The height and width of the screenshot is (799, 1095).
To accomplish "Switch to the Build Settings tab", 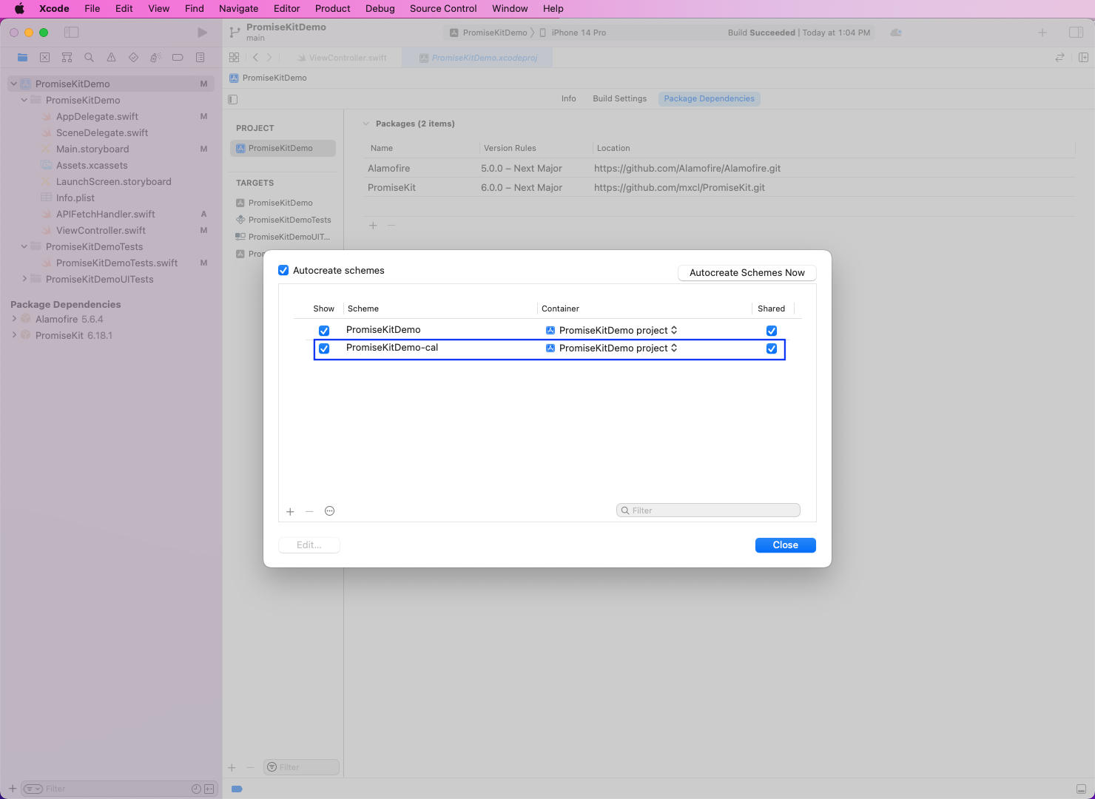I will pos(619,98).
